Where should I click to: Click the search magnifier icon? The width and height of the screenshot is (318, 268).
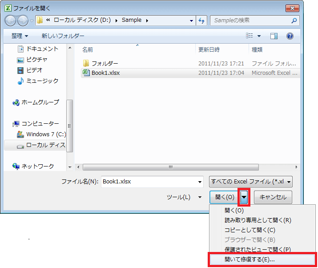click(294, 20)
